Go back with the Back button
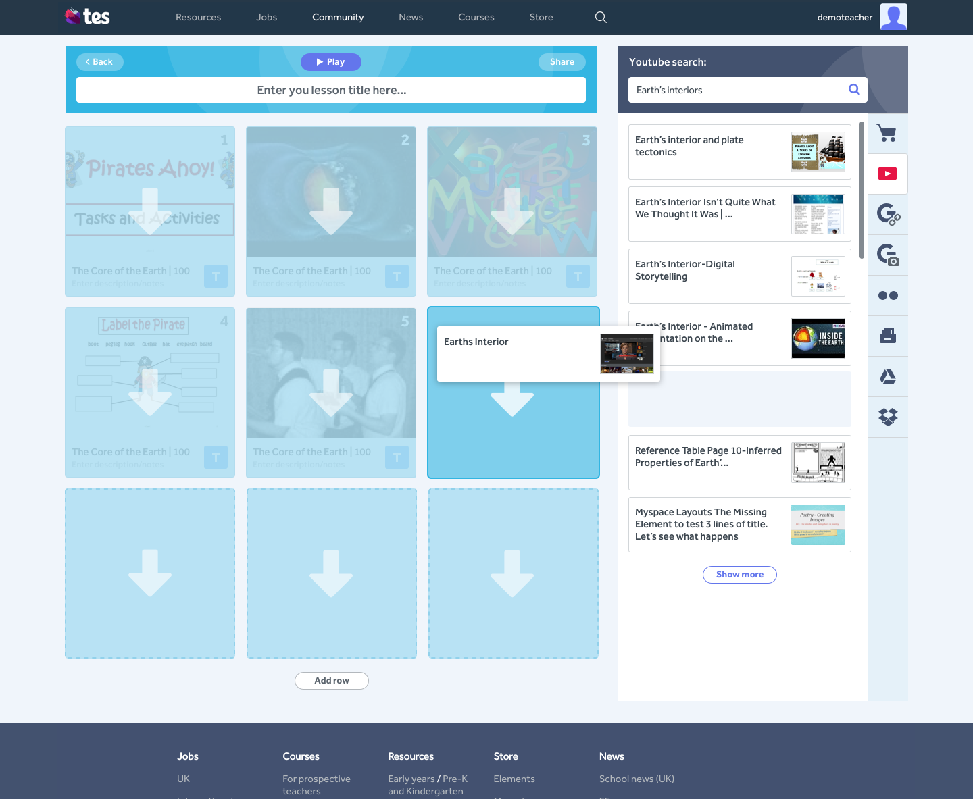Image resolution: width=973 pixels, height=799 pixels. [100, 62]
